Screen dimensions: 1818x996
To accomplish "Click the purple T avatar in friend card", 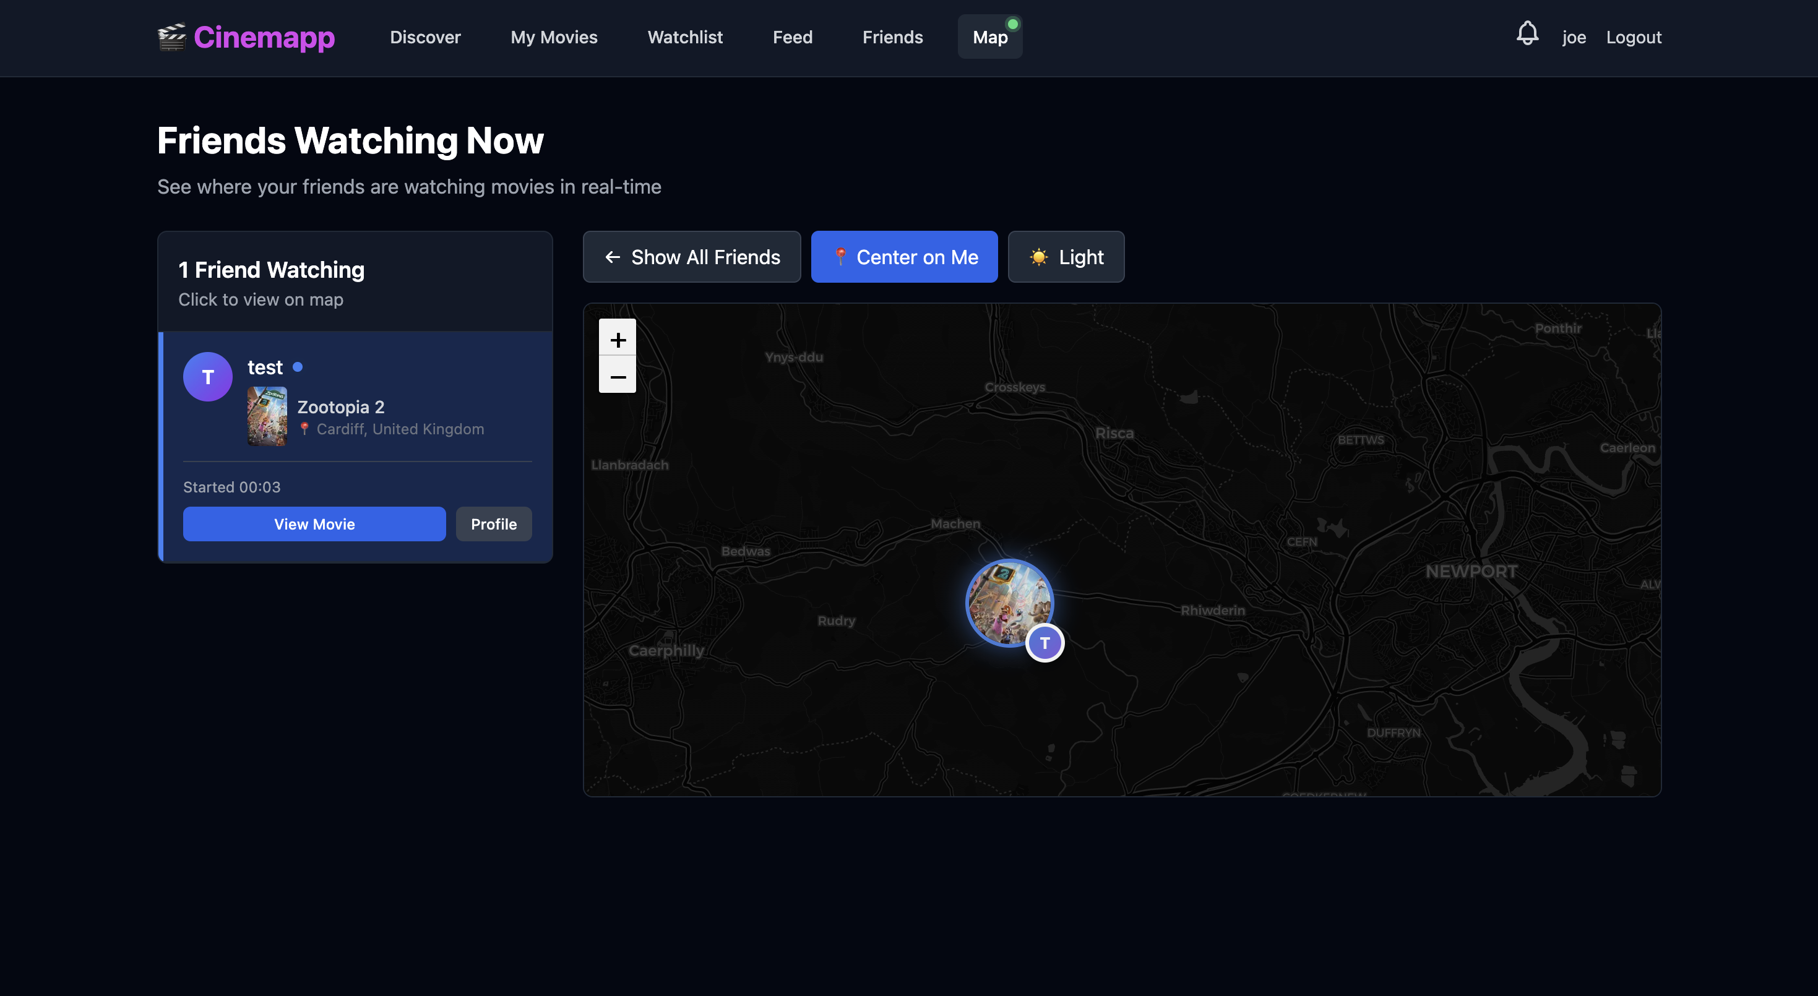I will click(x=207, y=377).
